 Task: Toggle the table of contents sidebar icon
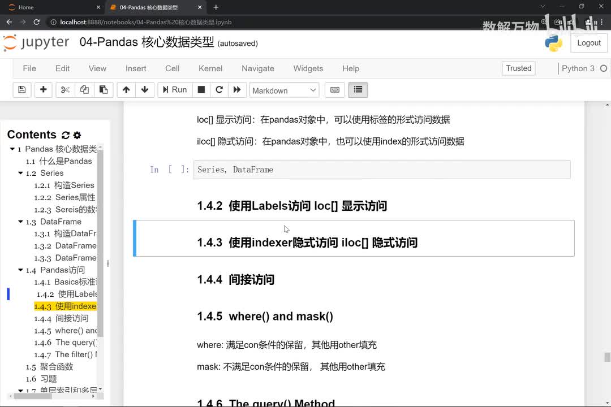[x=358, y=90]
